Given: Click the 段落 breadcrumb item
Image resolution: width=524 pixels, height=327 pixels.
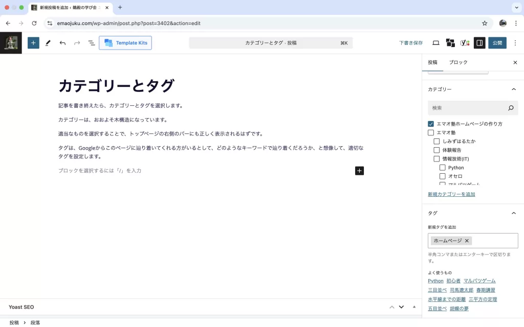Looking at the screenshot, I should 35,323.
